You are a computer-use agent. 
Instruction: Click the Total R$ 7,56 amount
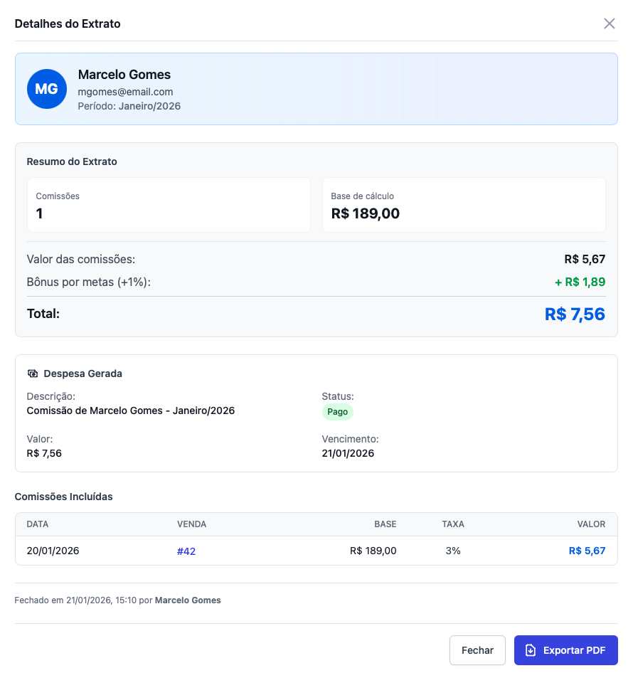tap(575, 314)
